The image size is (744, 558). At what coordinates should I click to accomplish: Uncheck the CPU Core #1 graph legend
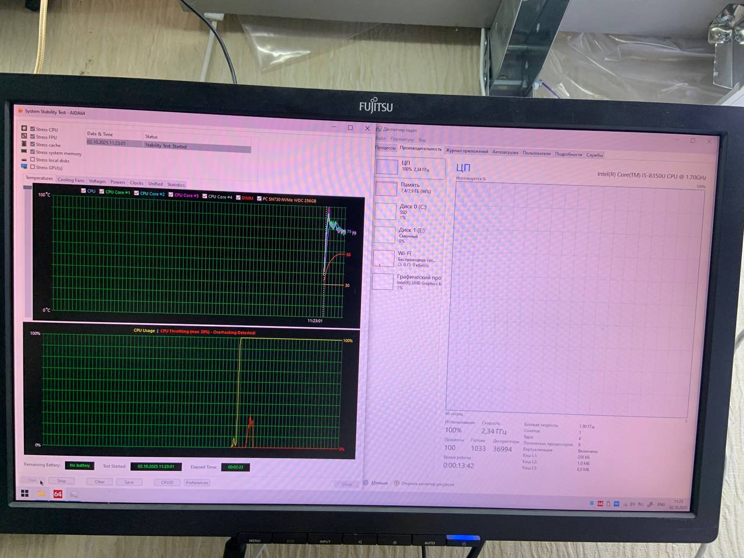click(x=102, y=191)
